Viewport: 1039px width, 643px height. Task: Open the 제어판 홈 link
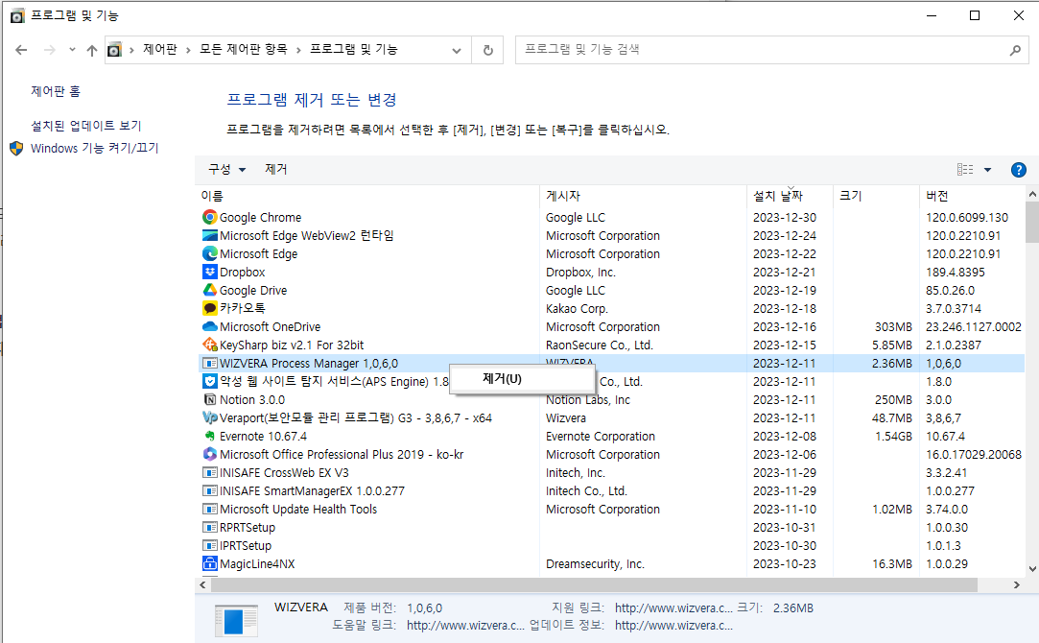pyautogui.click(x=56, y=91)
